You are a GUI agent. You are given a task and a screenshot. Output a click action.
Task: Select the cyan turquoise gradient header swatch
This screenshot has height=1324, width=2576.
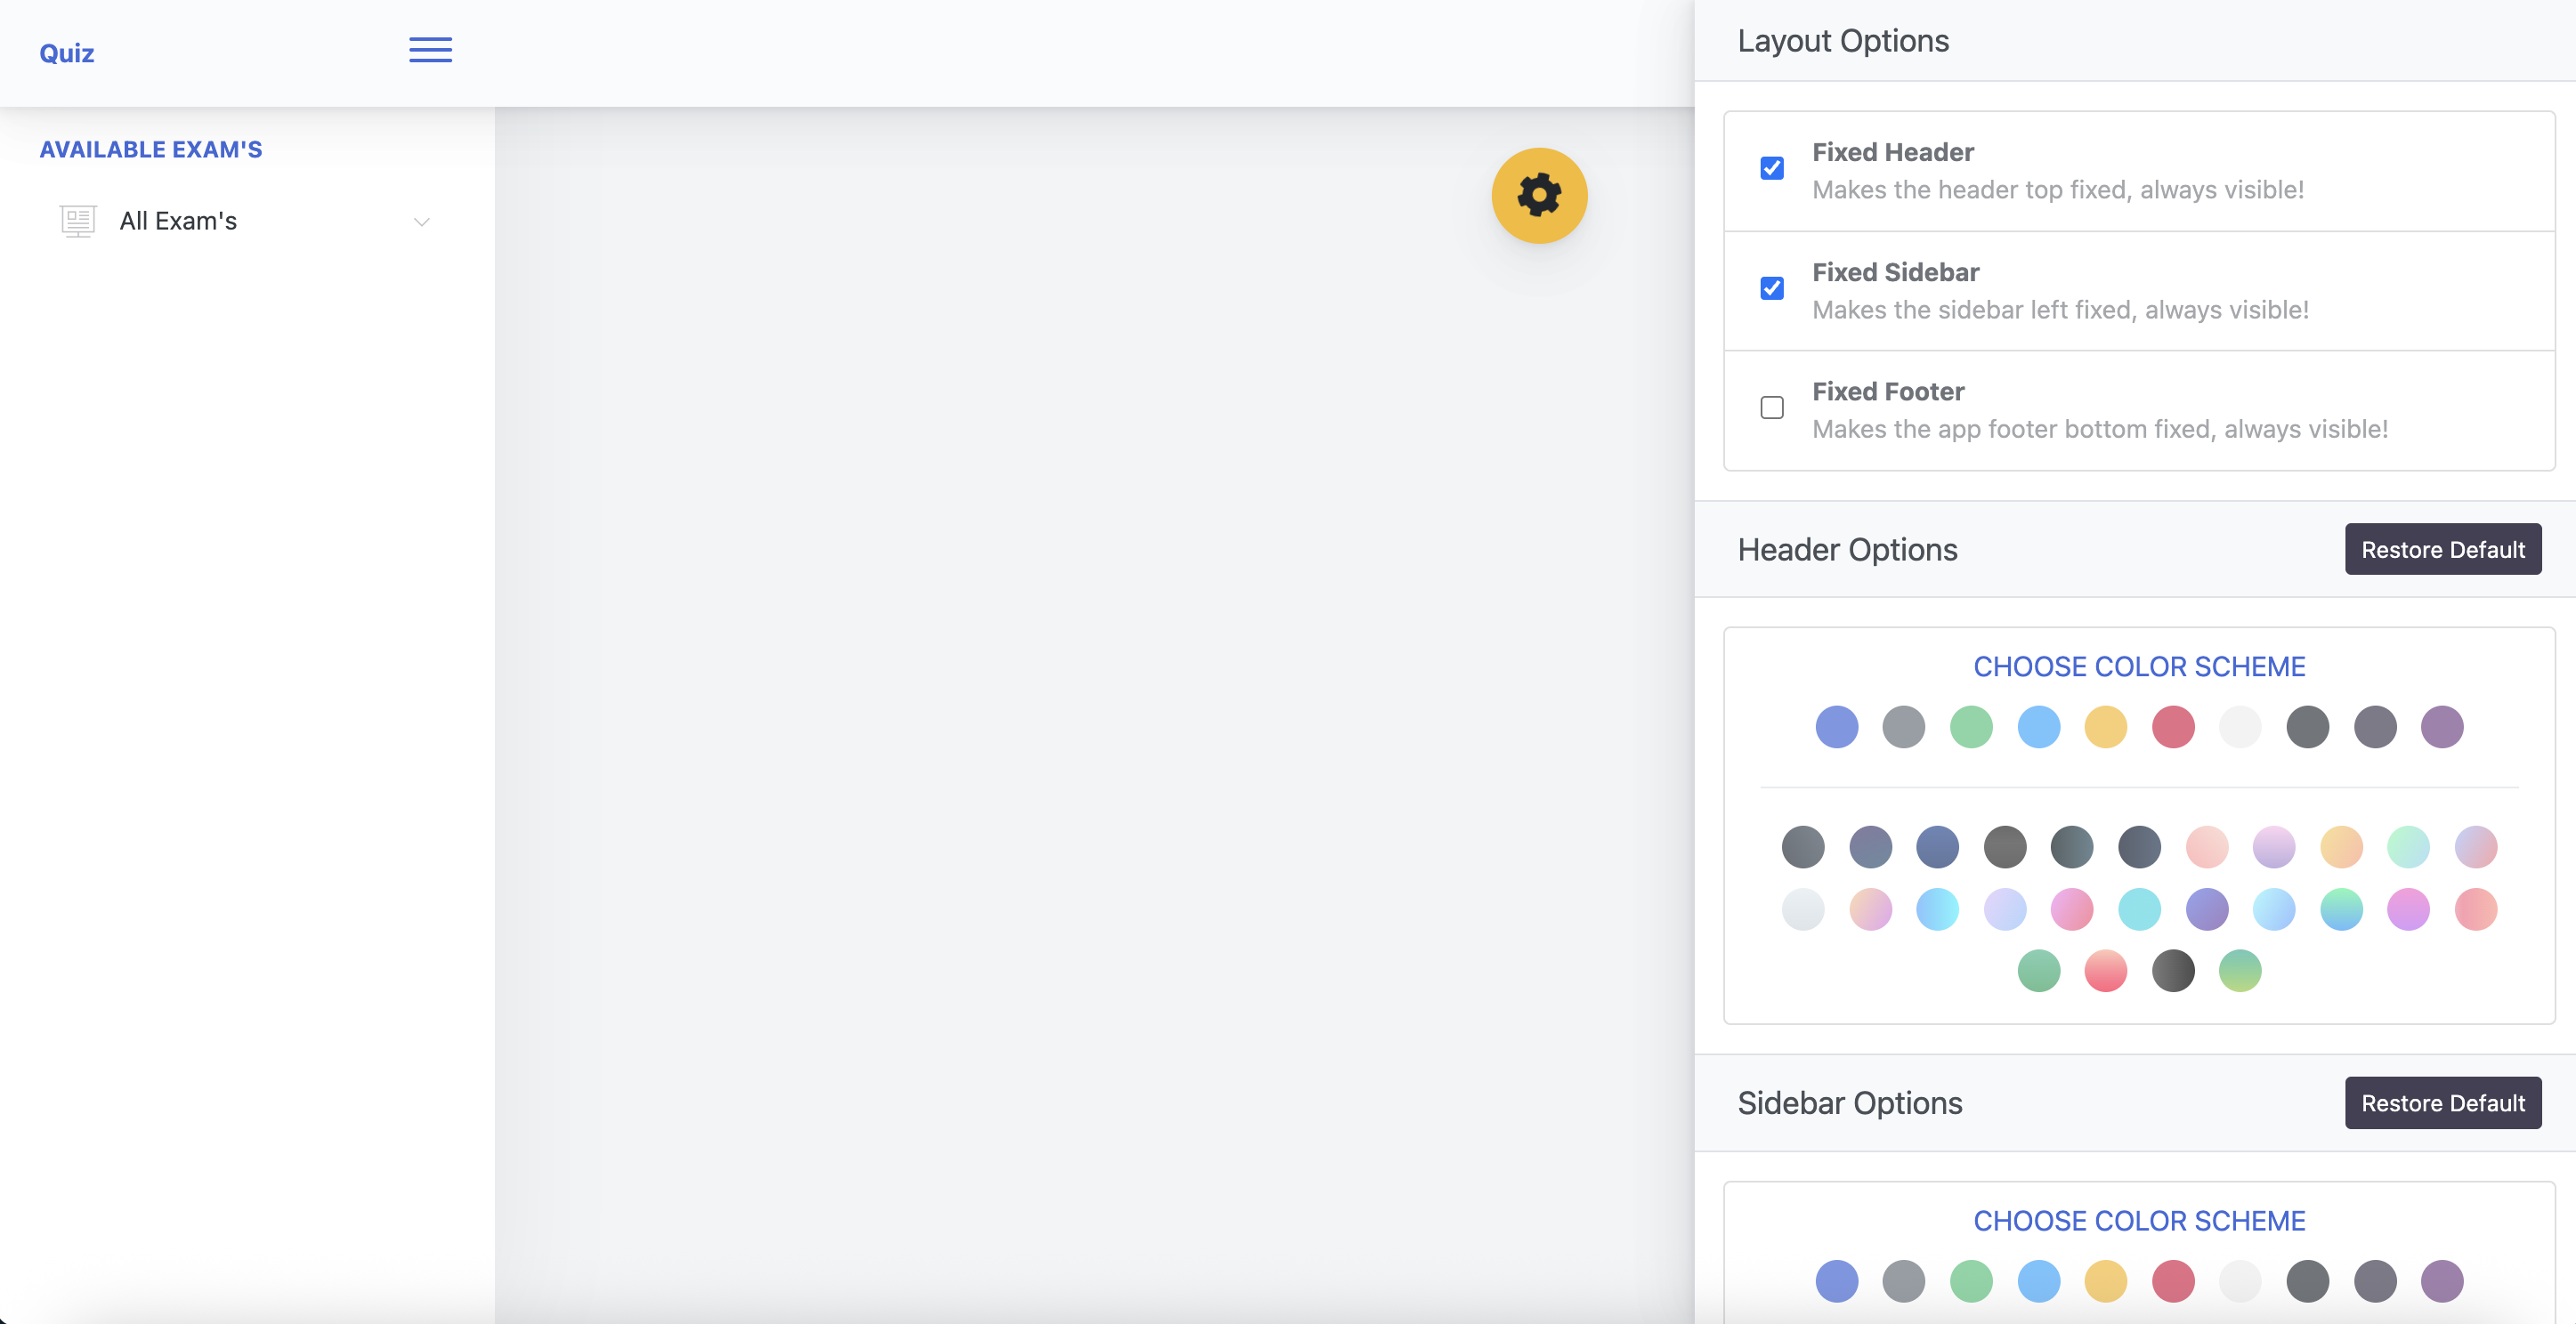[2140, 909]
